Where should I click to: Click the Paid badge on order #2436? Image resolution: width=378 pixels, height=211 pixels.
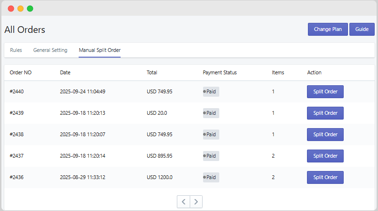click(211, 177)
